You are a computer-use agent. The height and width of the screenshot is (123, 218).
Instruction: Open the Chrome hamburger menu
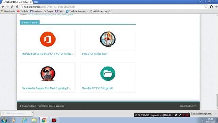click(x=216, y=7)
